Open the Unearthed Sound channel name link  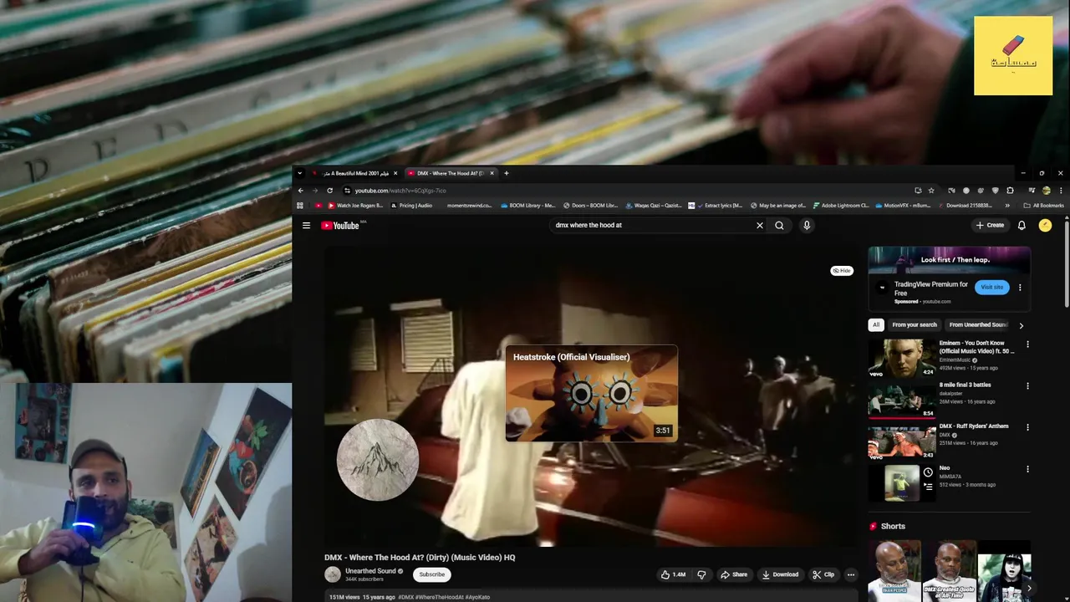tap(370, 571)
